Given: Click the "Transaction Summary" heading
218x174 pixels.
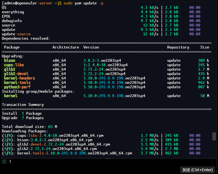Looking at the screenshot, I should 23,105.
